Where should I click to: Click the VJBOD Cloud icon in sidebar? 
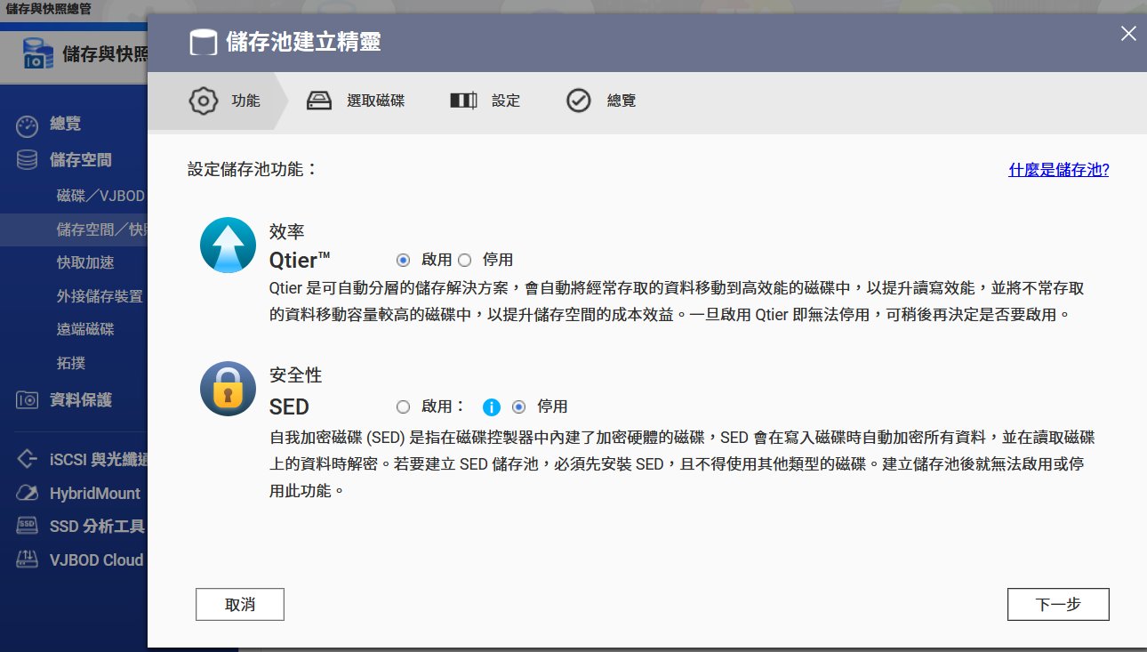click(x=28, y=559)
